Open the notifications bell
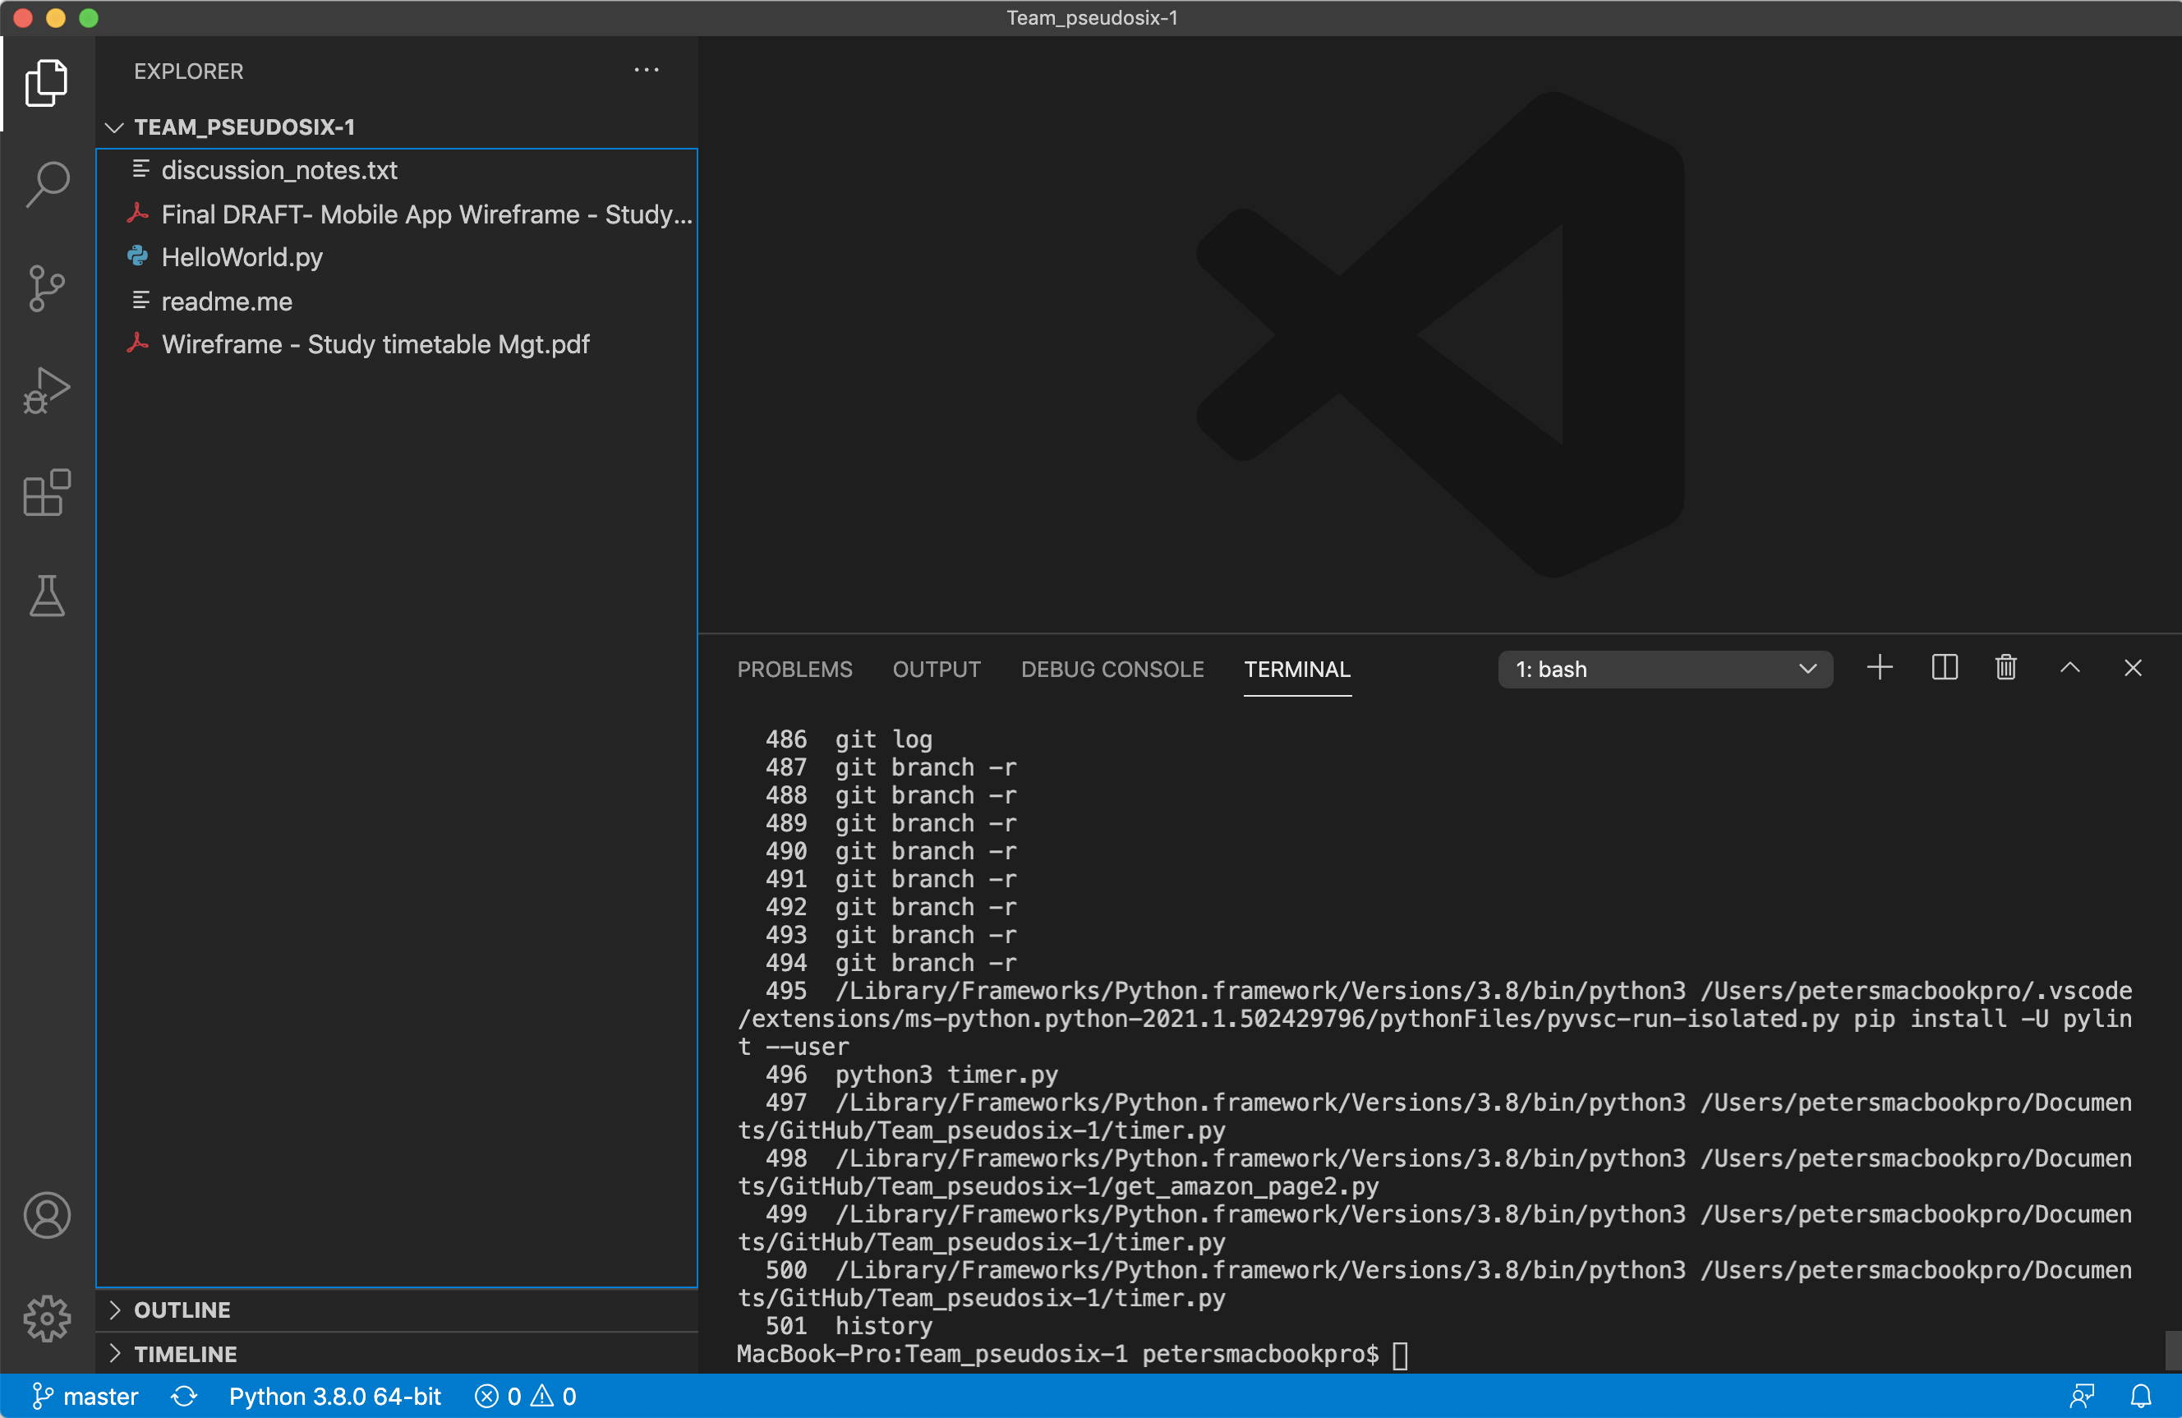Viewport: 2182px width, 1418px height. [x=2141, y=1396]
